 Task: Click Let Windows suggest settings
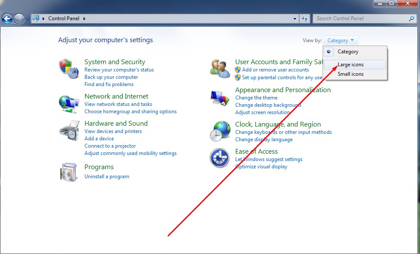269,159
